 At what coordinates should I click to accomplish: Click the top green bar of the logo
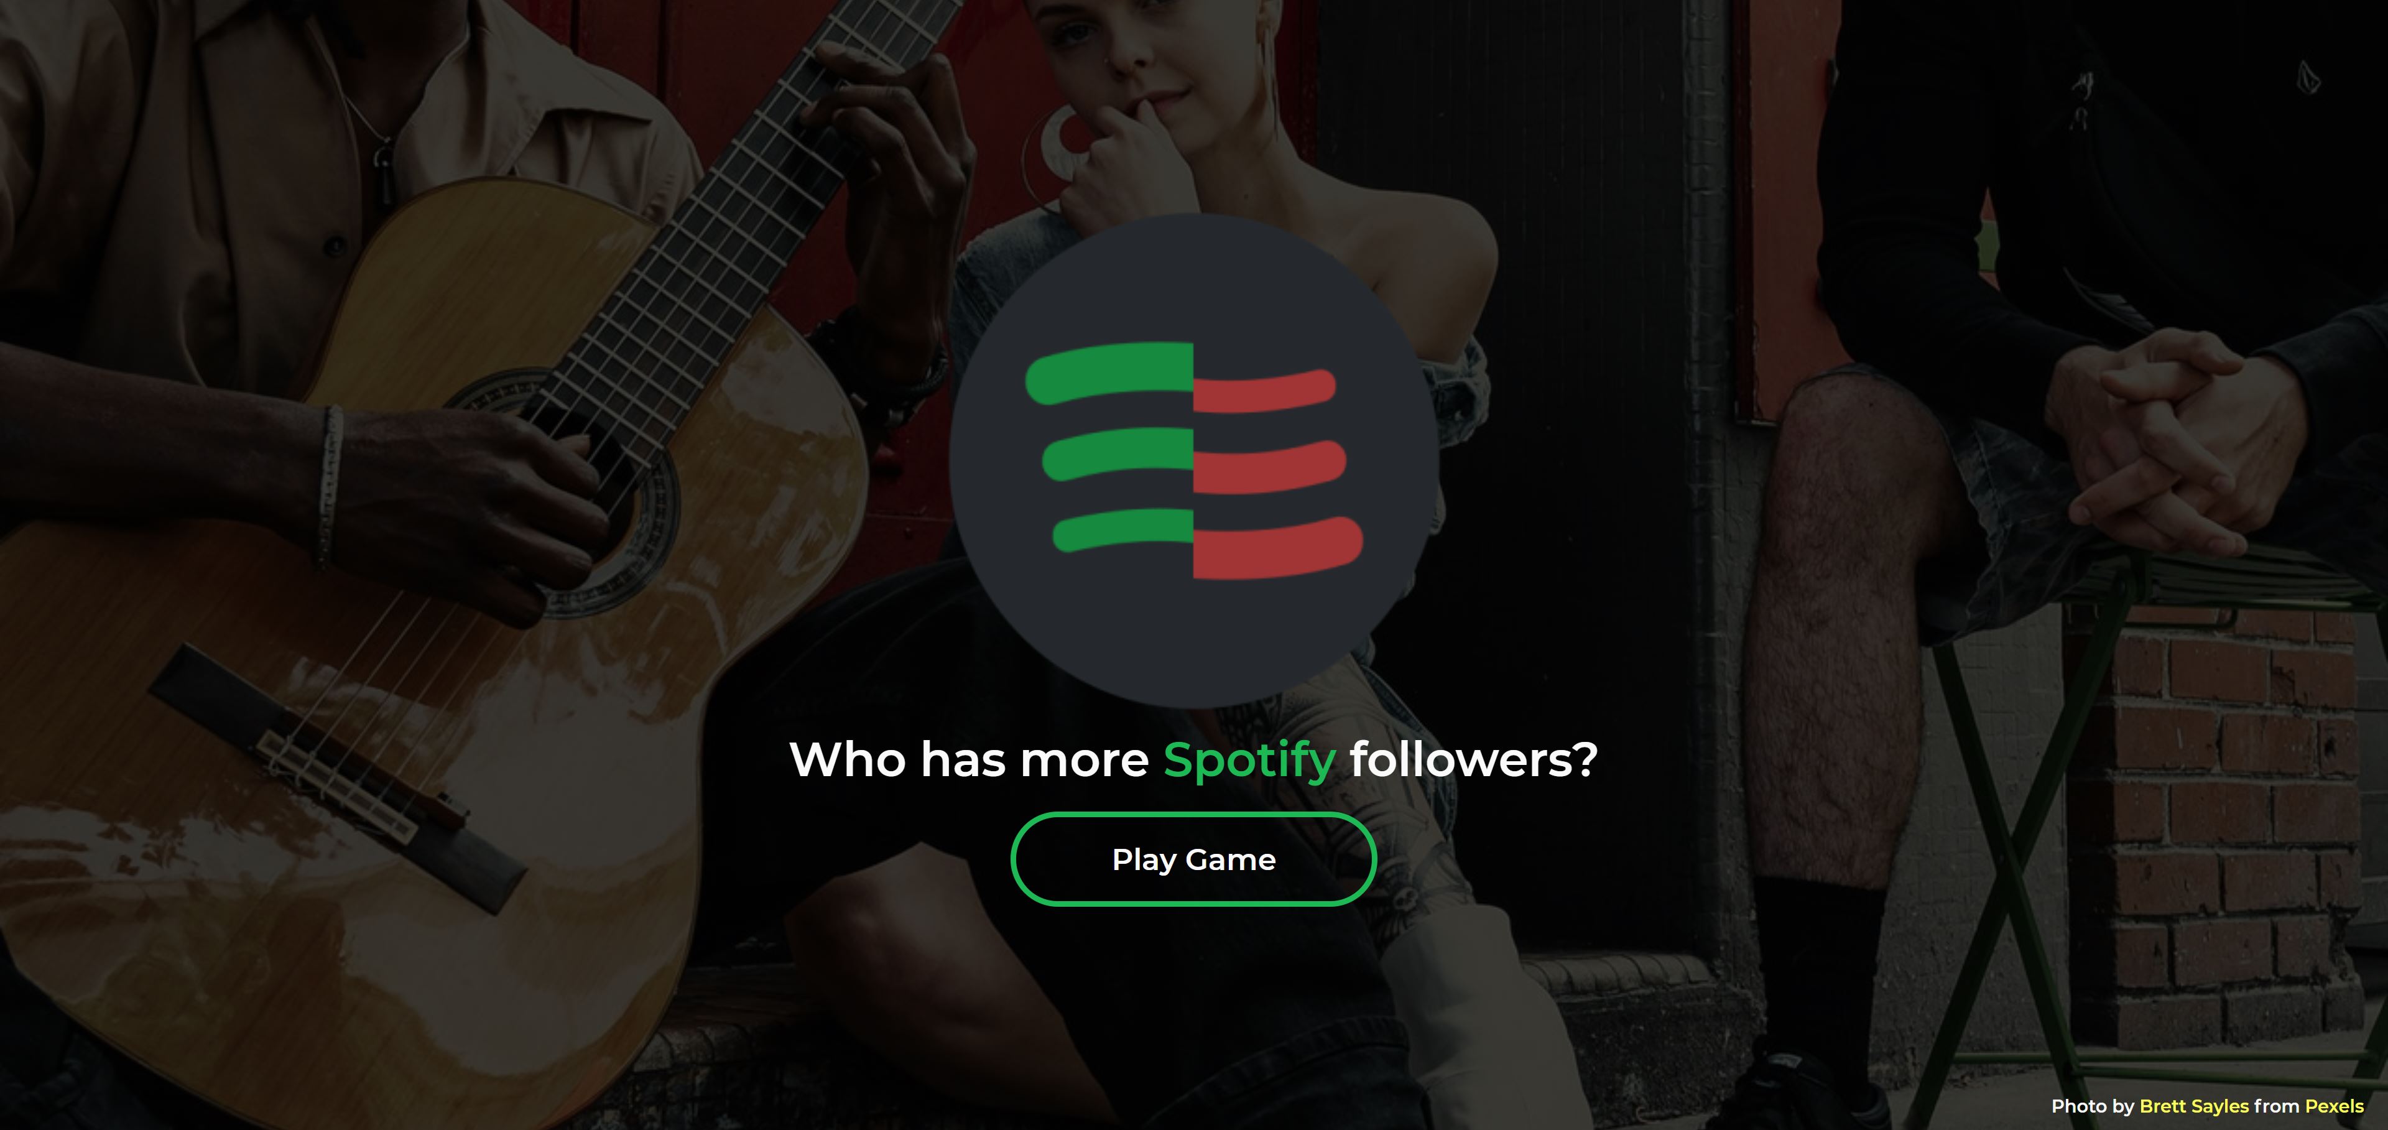pyautogui.click(x=1109, y=374)
